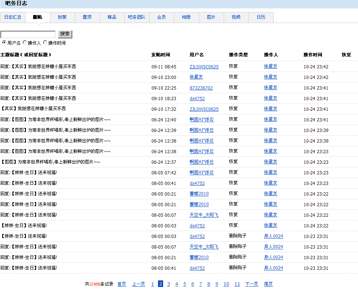
Task: Open page 11 in pagination
Action: pos(237,284)
